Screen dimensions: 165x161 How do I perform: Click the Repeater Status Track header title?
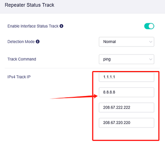[30, 5]
